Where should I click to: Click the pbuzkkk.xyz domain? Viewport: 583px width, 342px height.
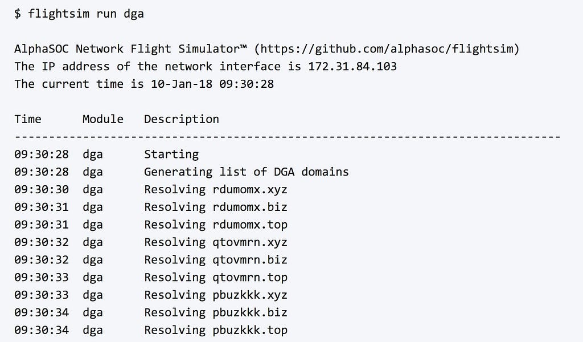point(250,295)
